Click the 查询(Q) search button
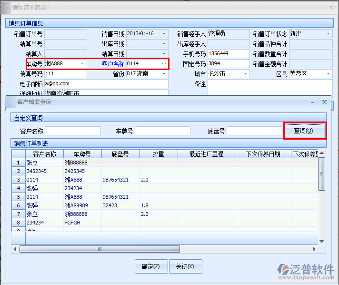 (304, 131)
